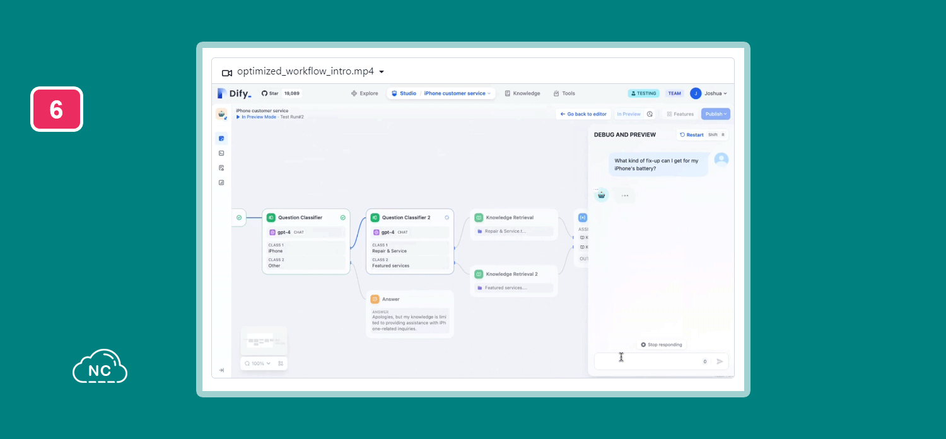Open the monitoring chart sidebar icon

point(221,182)
